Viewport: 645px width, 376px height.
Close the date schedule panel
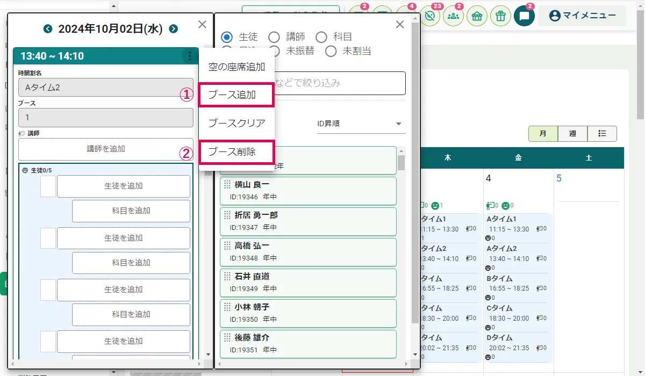point(202,24)
